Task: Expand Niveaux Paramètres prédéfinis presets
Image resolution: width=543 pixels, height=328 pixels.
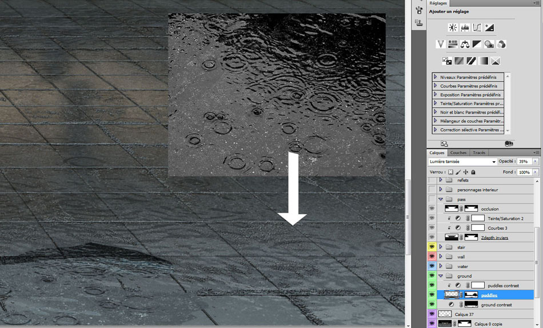Action: (436, 77)
